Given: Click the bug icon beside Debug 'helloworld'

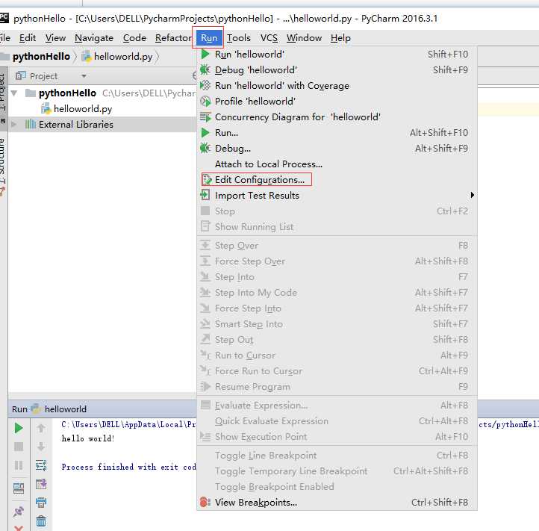Looking at the screenshot, I should coord(205,69).
